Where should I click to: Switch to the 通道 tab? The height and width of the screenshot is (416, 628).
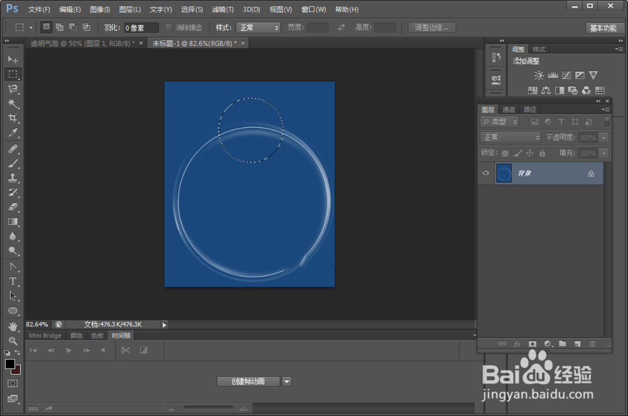509,110
